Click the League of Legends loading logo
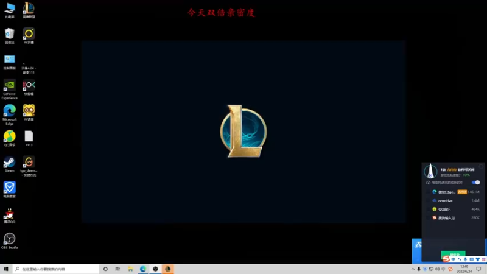 [243, 131]
